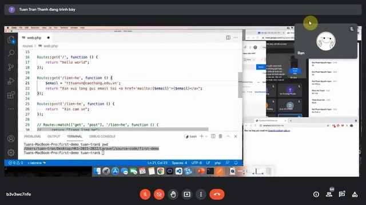Show errors and warnings count in status bar
The width and height of the screenshot is (366, 205).
[x=15, y=163]
